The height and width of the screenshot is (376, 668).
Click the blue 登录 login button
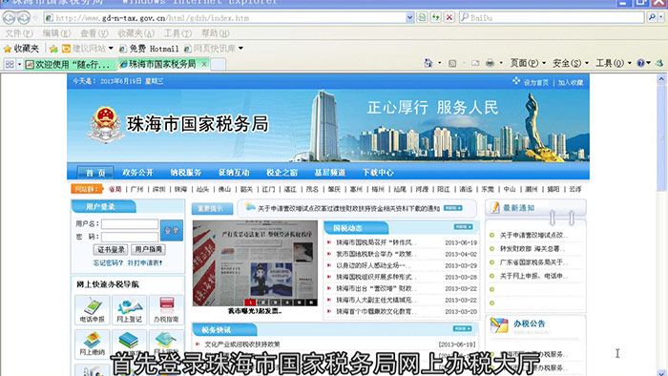(x=172, y=230)
